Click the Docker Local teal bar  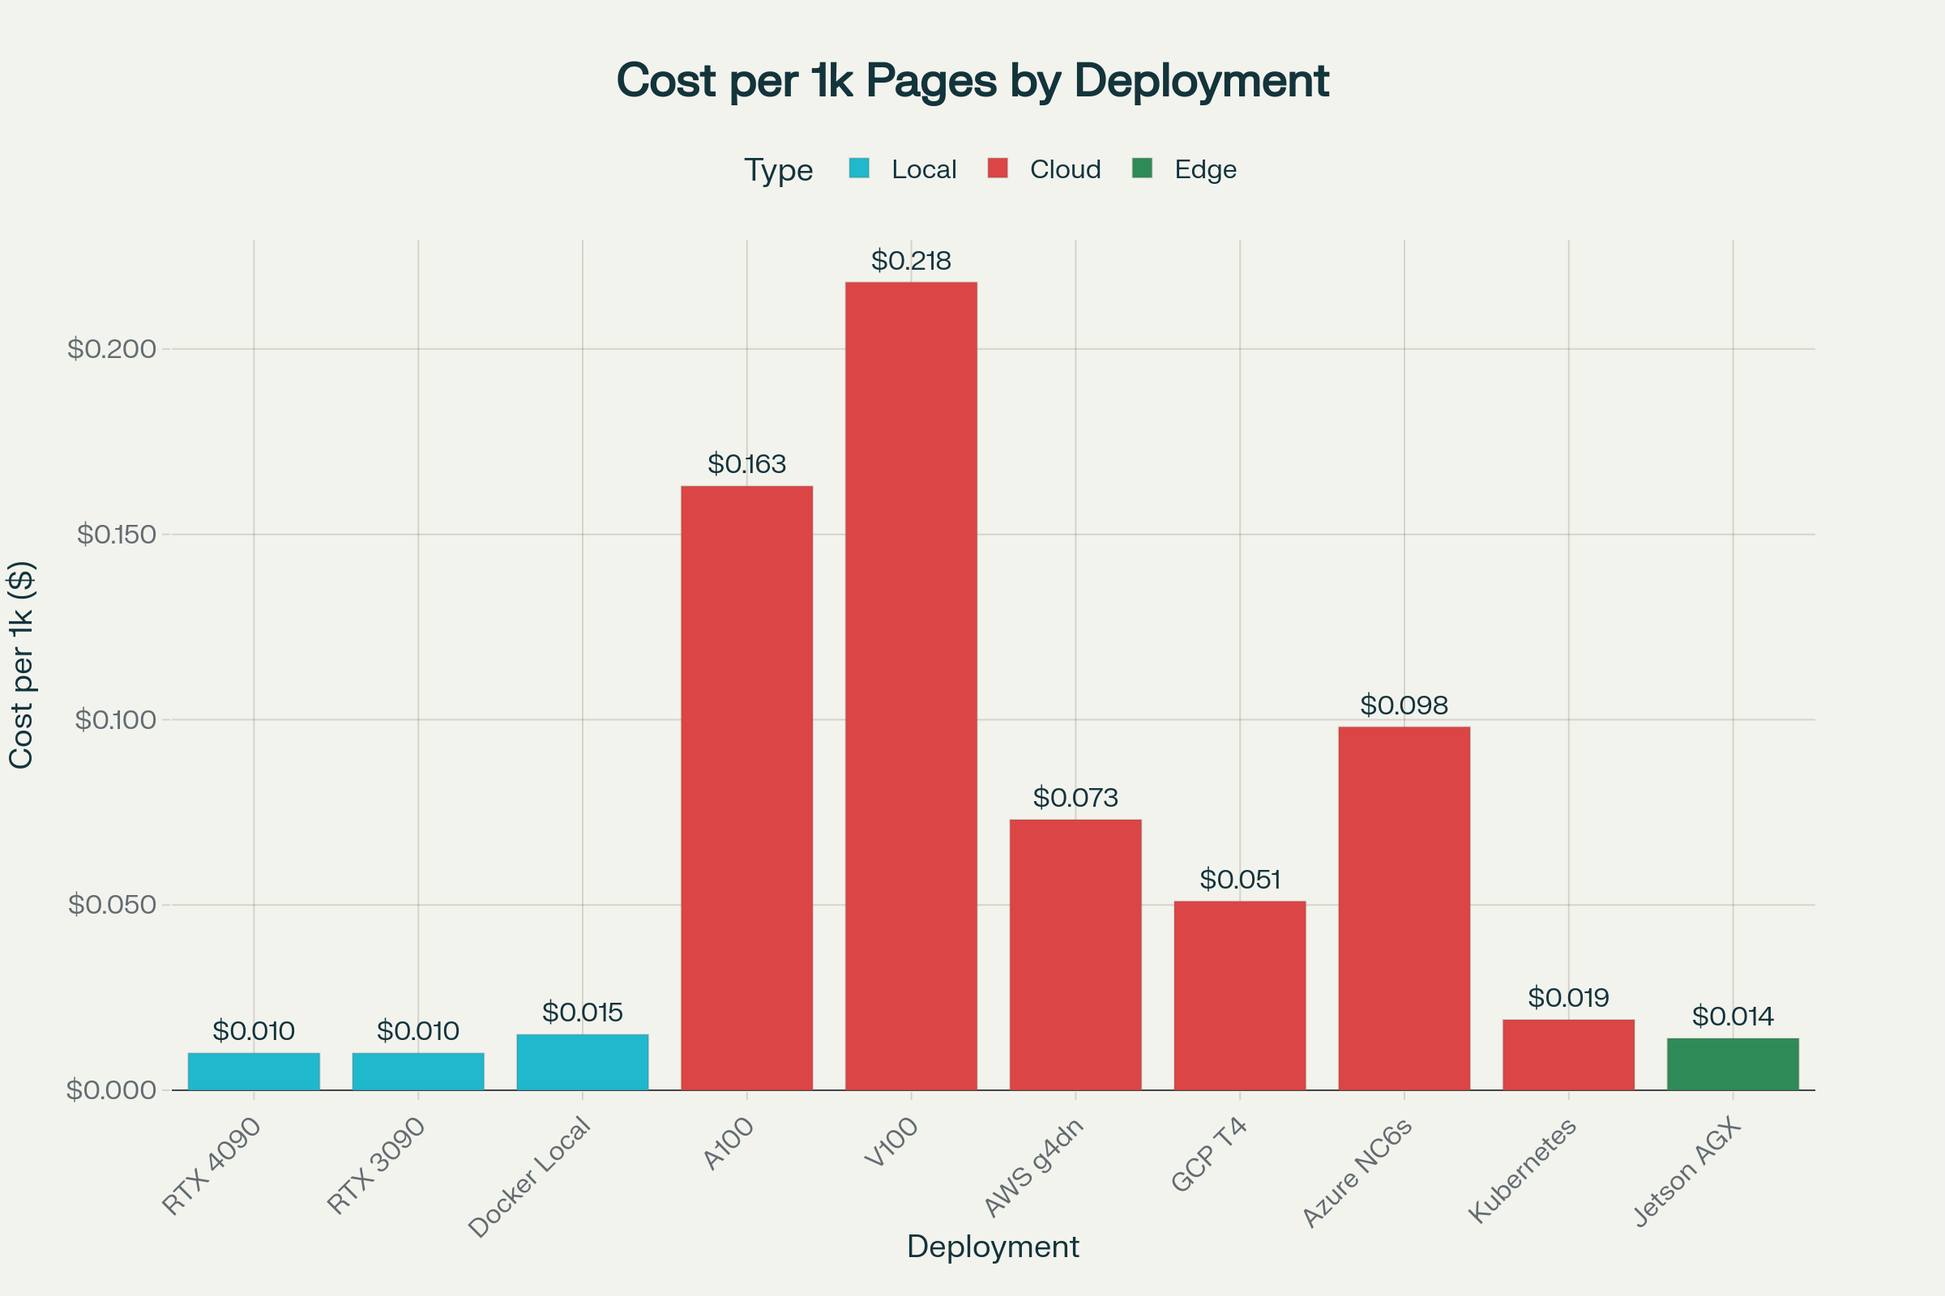(582, 1062)
